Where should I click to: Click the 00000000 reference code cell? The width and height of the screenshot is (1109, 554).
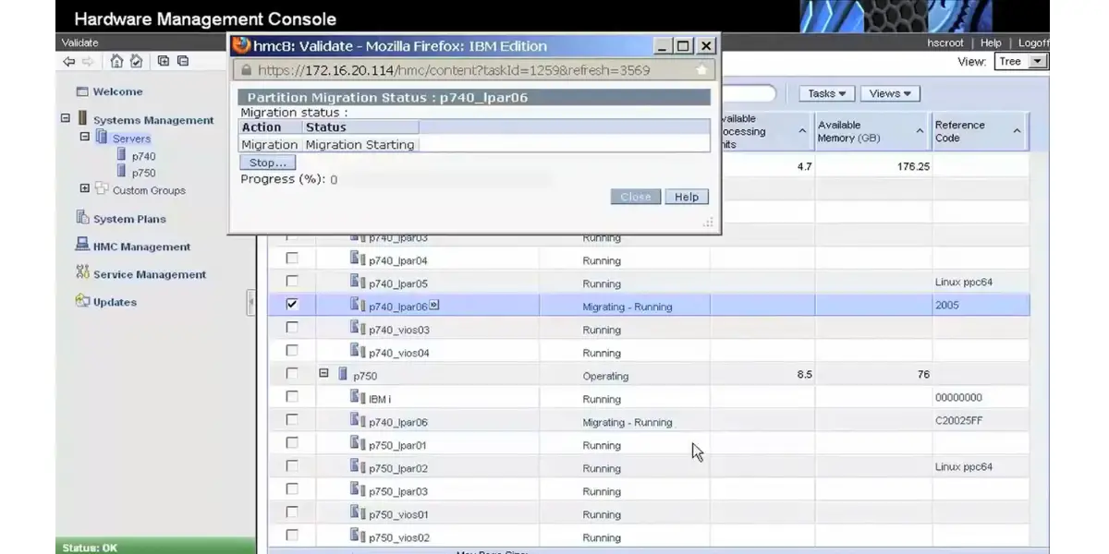[958, 398]
